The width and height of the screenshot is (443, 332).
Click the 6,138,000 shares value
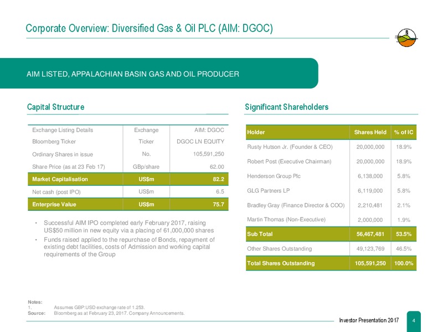click(370, 176)
